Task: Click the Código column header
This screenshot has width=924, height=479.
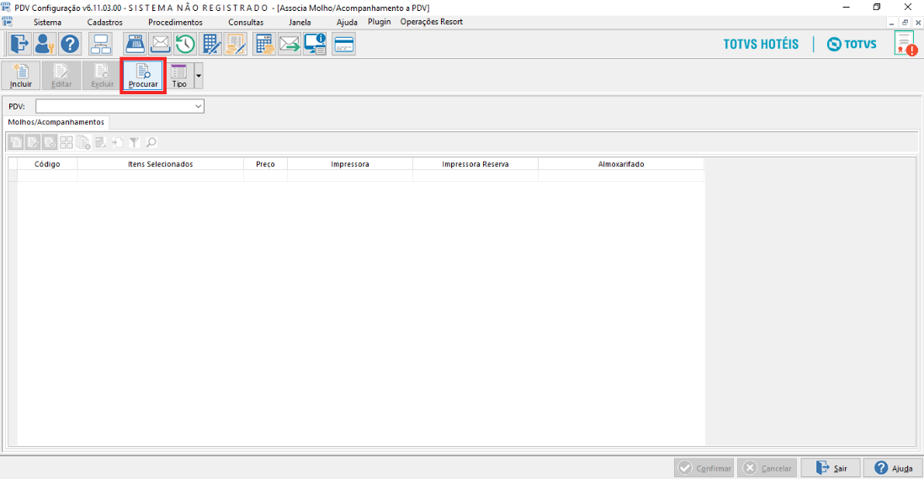Action: (47, 164)
